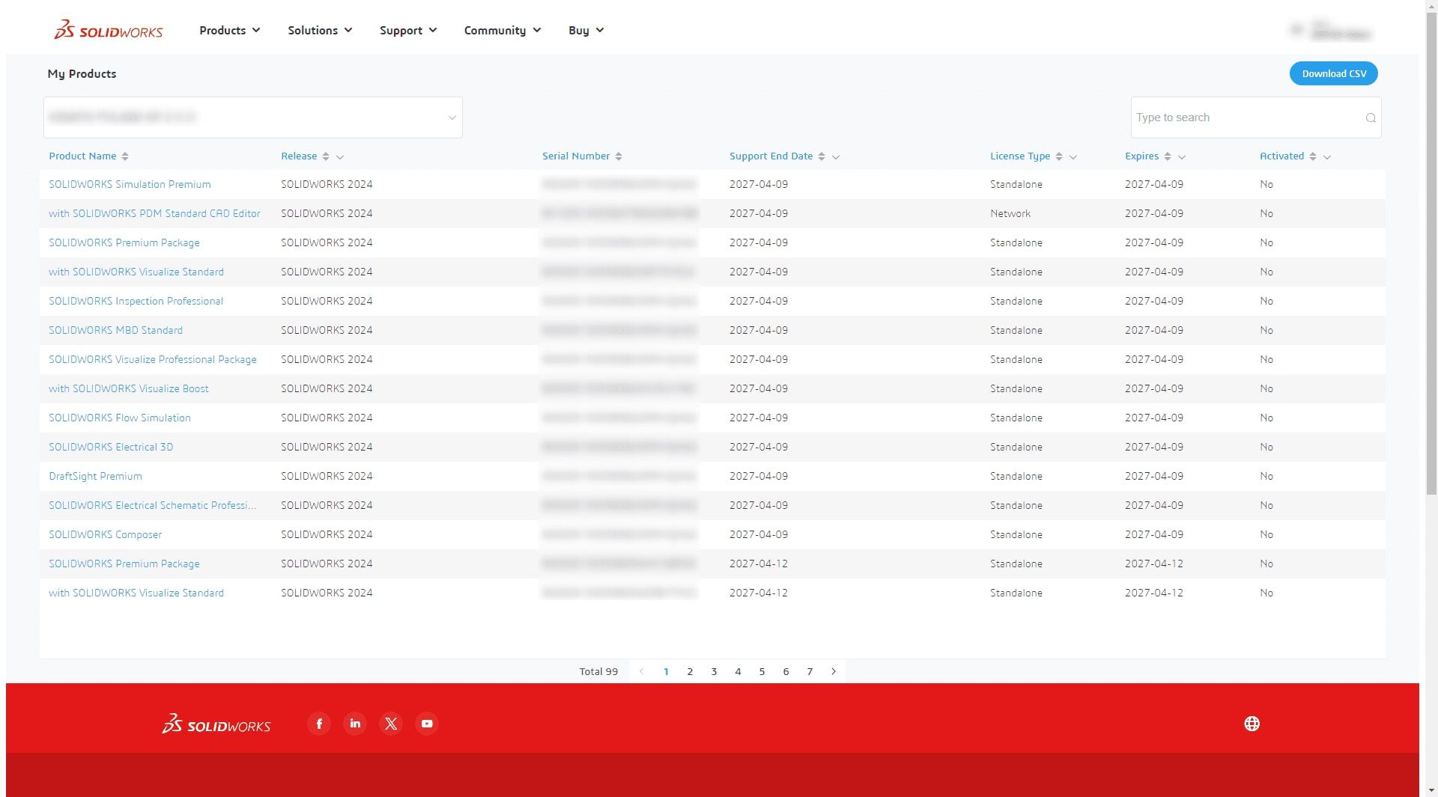
Task: Expand the Buy menu
Action: [586, 31]
